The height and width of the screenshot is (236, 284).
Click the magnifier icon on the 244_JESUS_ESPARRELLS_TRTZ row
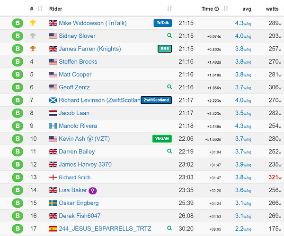(x=169, y=228)
